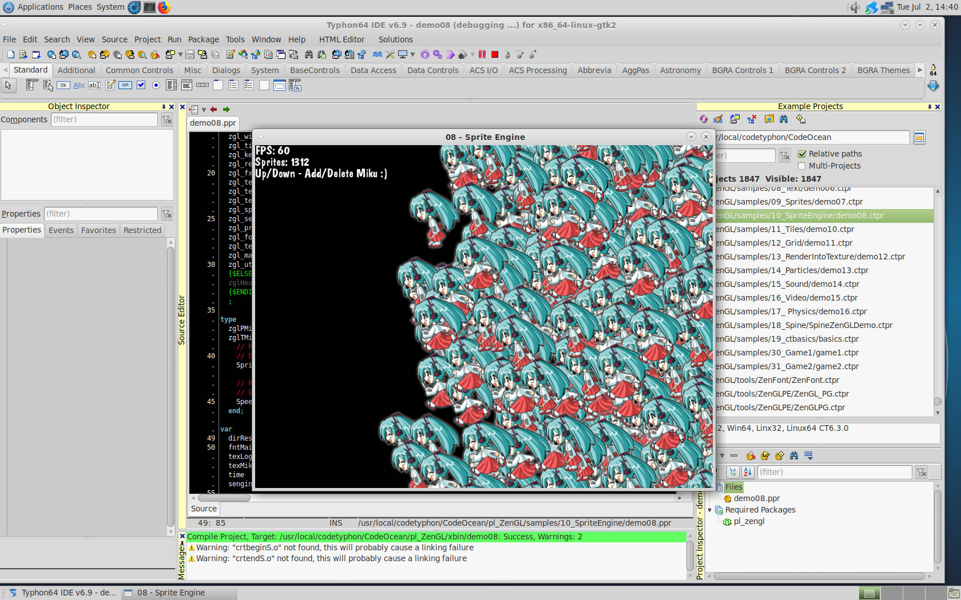Select 30_Game1/game1.ctpr in project list

[824, 353]
